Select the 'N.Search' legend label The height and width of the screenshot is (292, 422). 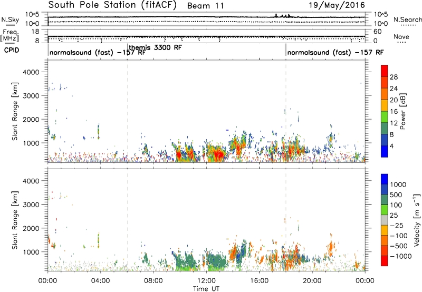[407, 20]
